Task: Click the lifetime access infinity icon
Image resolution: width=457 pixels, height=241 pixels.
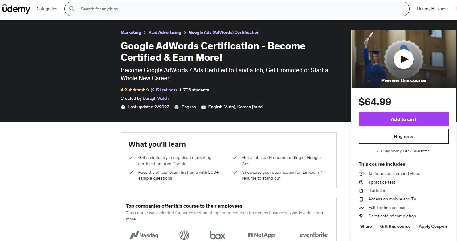Action: (361, 208)
